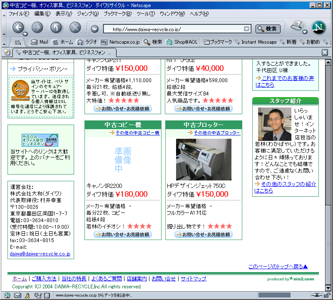This screenshot has height=300, width=333.
Task: Open よくあるご質問 footer link
Action: [107, 278]
